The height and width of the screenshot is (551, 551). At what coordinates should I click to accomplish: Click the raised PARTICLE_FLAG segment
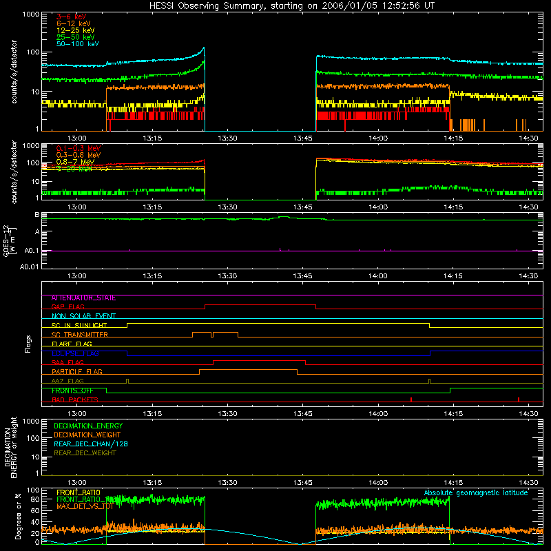tap(249, 370)
